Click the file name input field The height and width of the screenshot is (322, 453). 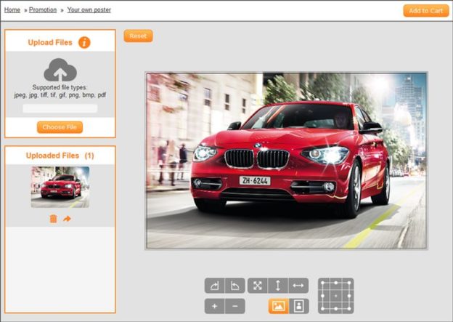point(60,108)
